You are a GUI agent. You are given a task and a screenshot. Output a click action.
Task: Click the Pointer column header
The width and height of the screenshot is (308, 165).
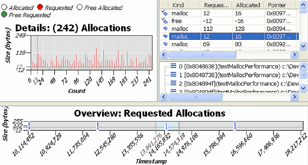(279, 5)
